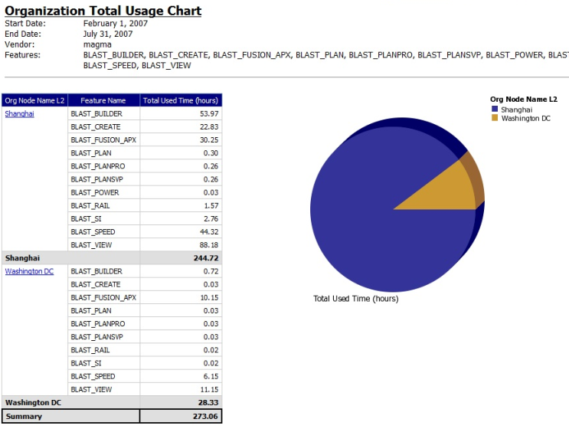Click the Total Used Time (hours) column header
The image size is (569, 429).
click(x=181, y=100)
